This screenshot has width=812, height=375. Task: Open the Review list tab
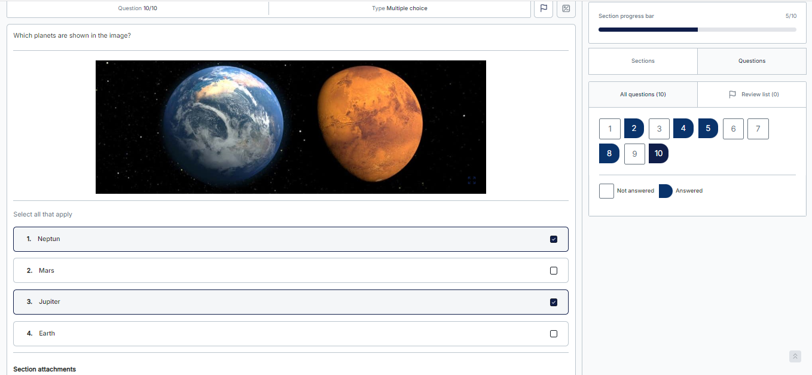[x=753, y=94]
